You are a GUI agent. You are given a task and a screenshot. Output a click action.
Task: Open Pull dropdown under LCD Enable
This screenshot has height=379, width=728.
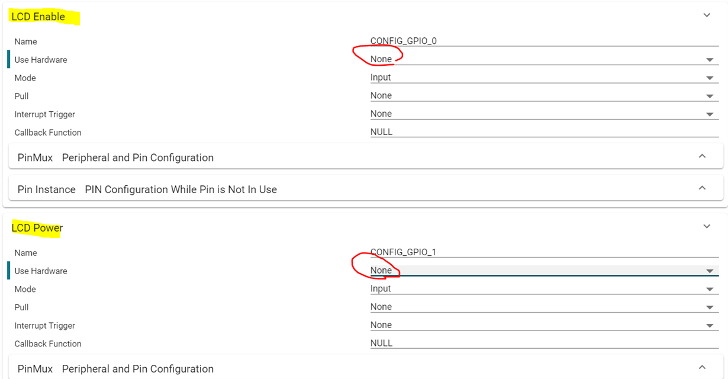click(545, 96)
